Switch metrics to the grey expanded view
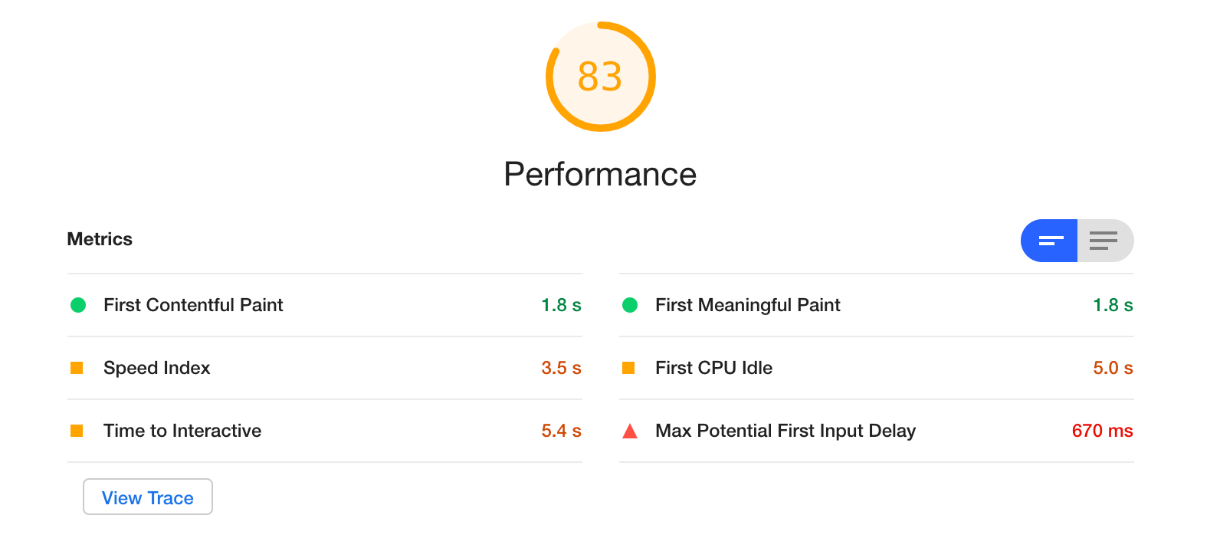This screenshot has height=538, width=1220. [x=1104, y=241]
